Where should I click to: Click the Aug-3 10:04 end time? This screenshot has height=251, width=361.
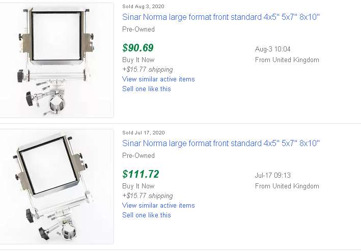pyautogui.click(x=272, y=49)
